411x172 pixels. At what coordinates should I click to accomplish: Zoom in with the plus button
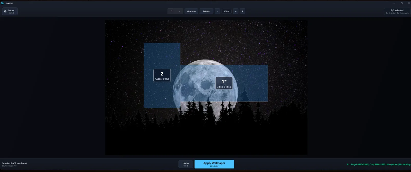pos(236,12)
